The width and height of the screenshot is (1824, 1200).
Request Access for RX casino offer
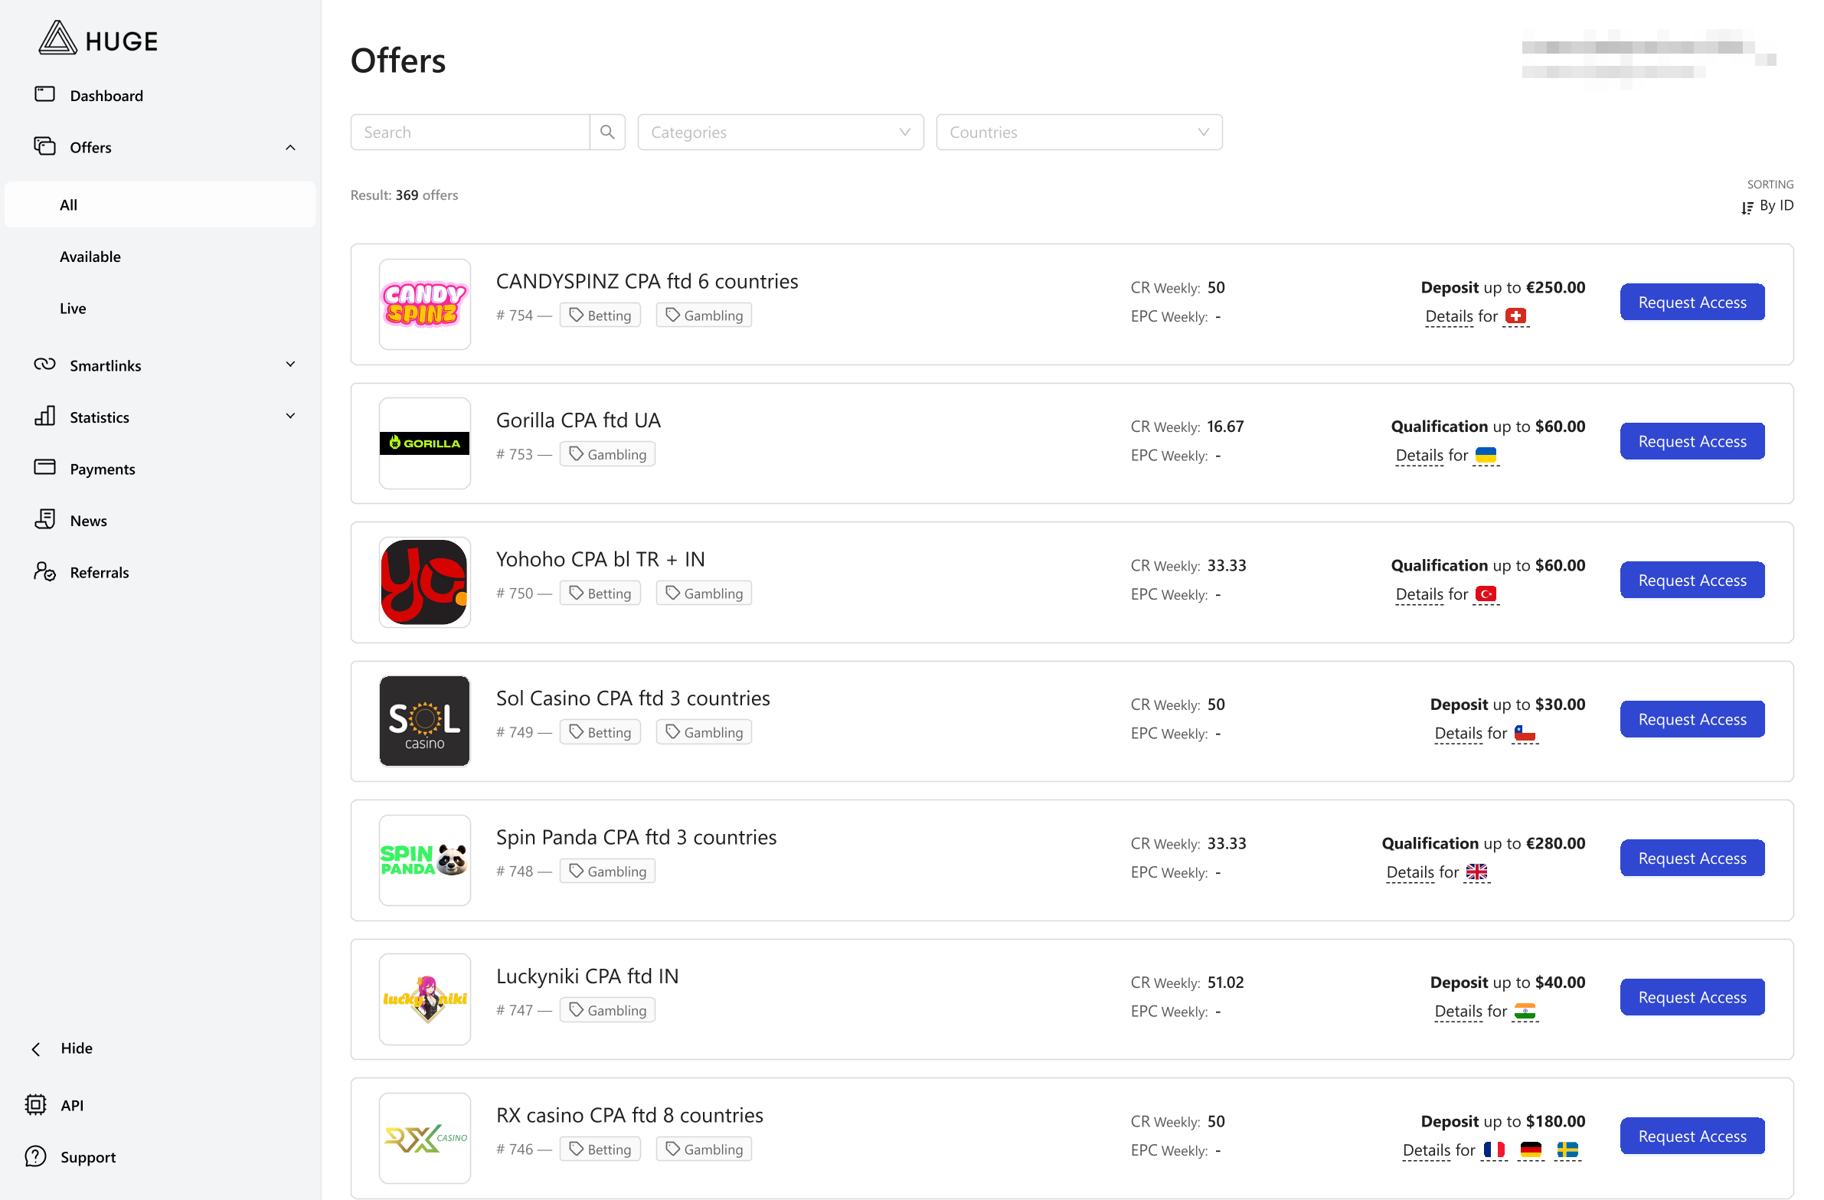(x=1692, y=1136)
